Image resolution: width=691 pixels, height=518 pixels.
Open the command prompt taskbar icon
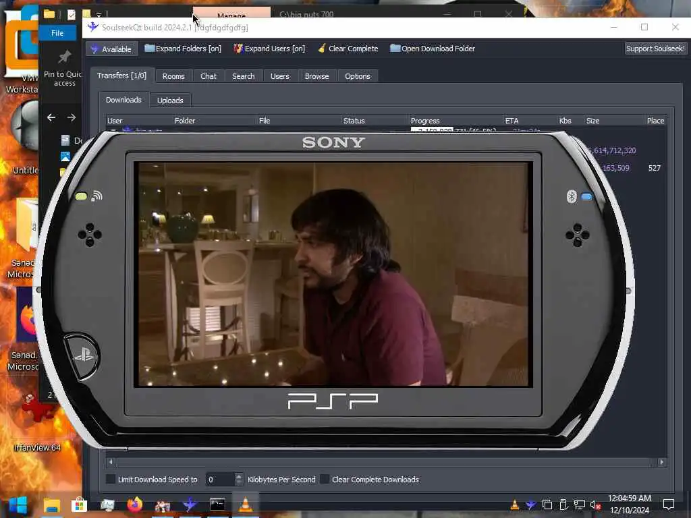[x=217, y=505]
